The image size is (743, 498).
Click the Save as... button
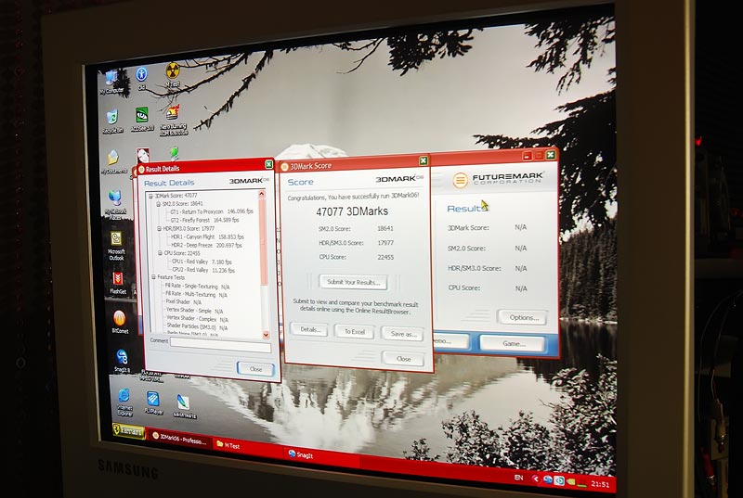403,334
